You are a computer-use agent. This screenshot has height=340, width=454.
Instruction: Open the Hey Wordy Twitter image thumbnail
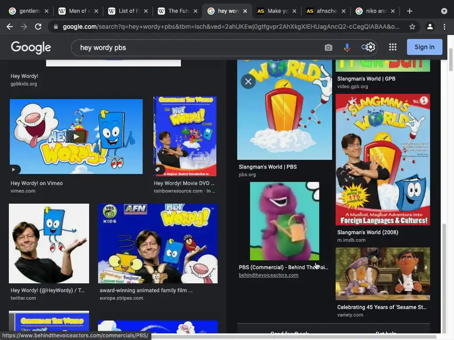[x=49, y=243]
